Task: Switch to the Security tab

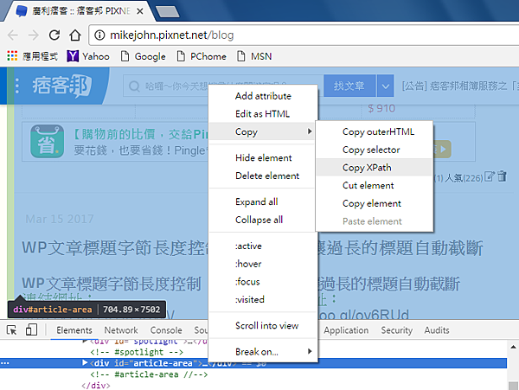Action: coord(396,330)
